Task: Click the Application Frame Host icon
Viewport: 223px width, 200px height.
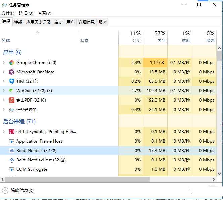Action: pos(12,141)
